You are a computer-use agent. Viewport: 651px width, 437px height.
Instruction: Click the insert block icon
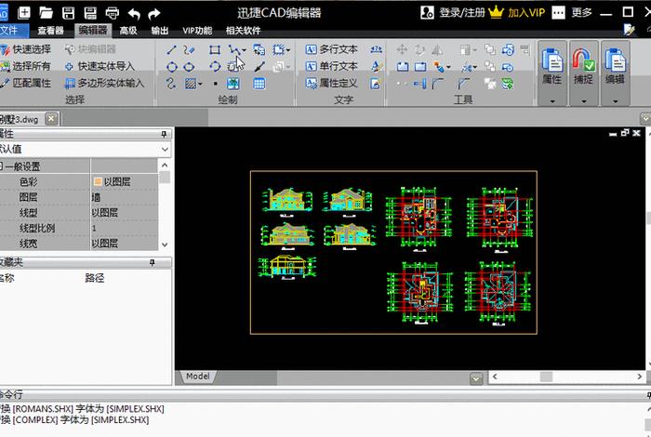pos(259,50)
